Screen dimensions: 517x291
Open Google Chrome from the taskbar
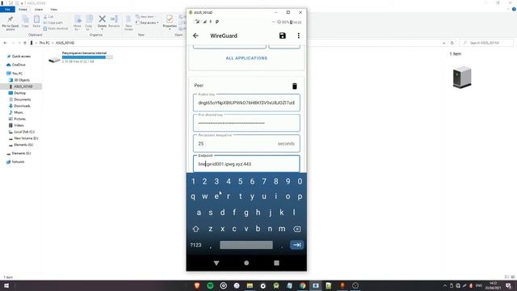pos(302,285)
